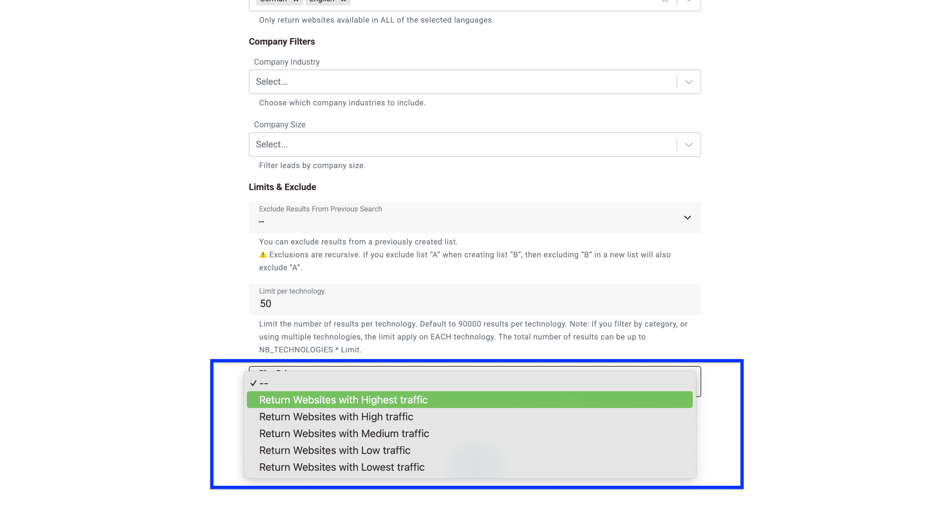Click the Limits & Exclude section heading
The height and width of the screenshot is (516, 950).
point(282,187)
